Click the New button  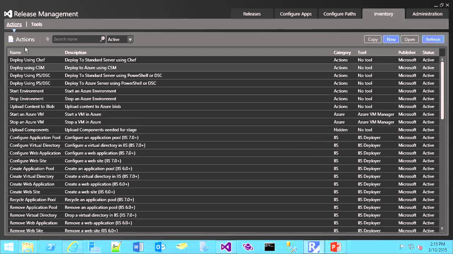coord(391,39)
